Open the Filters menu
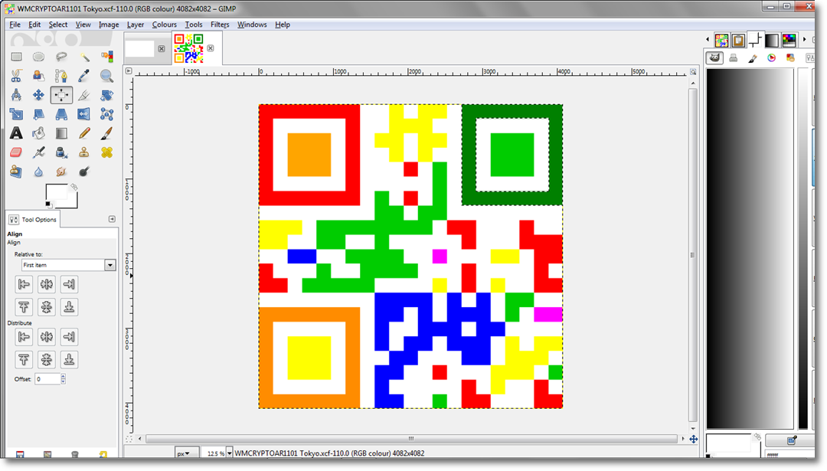The width and height of the screenshot is (827, 471). coord(220,25)
